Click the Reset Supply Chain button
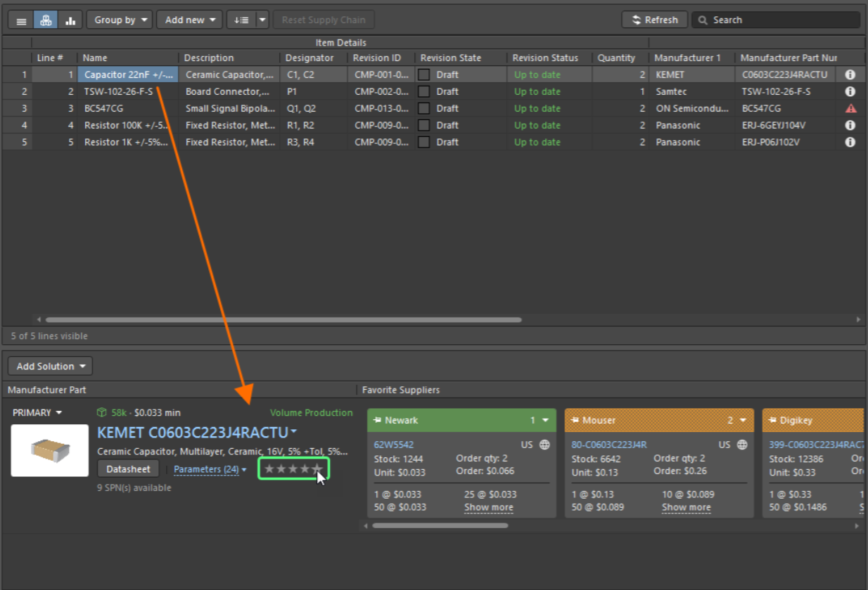The height and width of the screenshot is (590, 868). pyautogui.click(x=324, y=20)
